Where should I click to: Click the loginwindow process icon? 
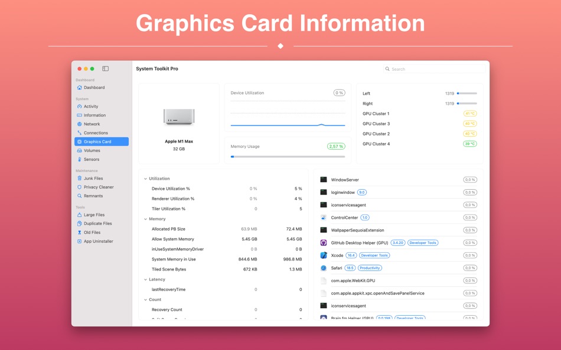pos(324,192)
